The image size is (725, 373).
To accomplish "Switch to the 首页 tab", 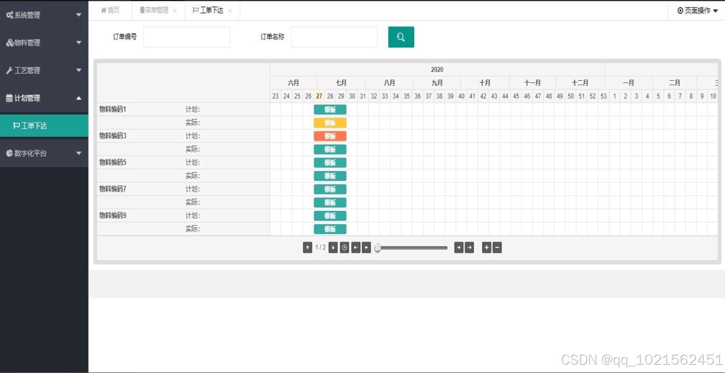I will 110,10.
